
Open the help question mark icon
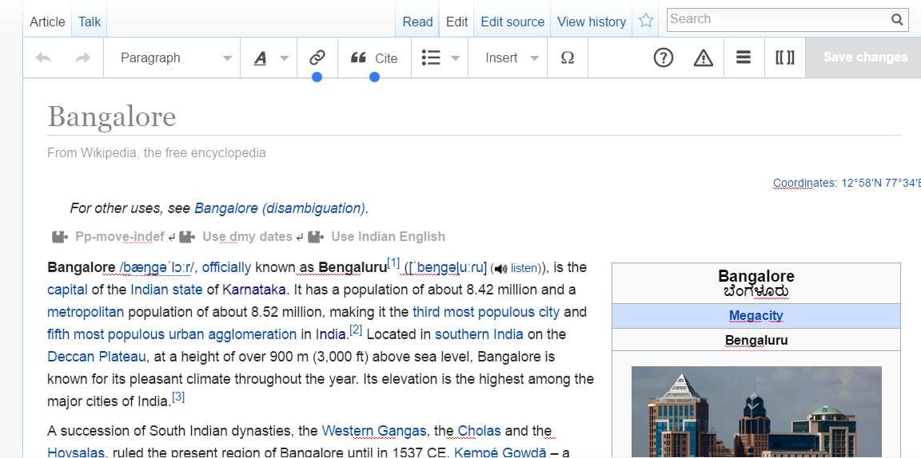coord(663,57)
